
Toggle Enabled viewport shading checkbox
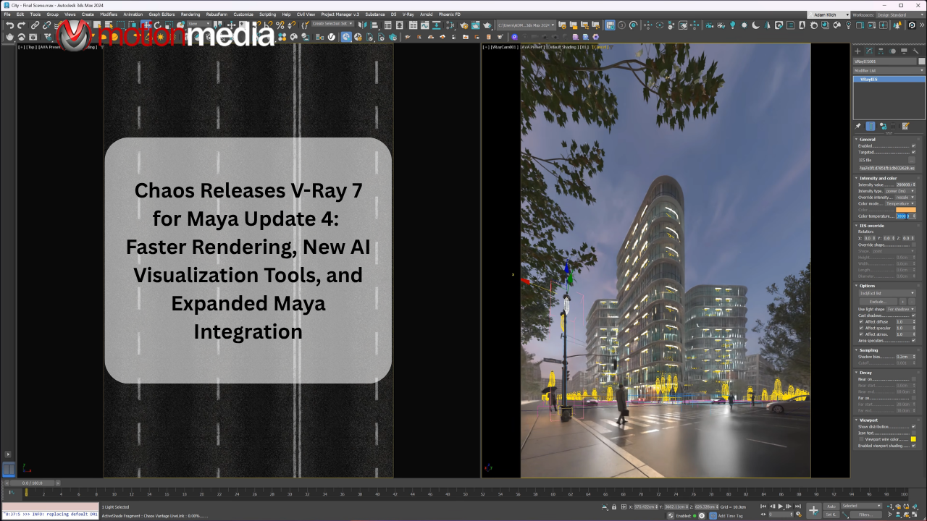click(913, 446)
